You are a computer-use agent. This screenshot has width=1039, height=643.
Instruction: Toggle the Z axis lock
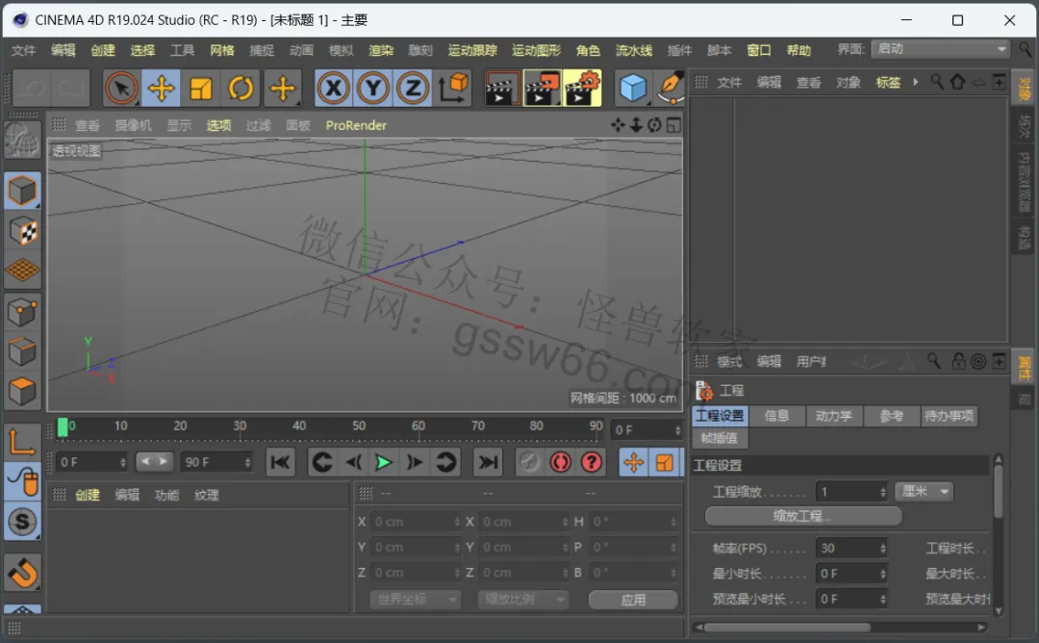[413, 89]
